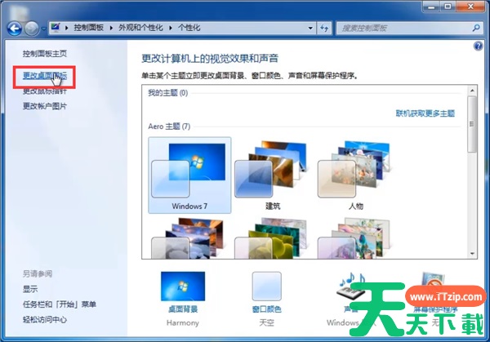Click 我的主题 (0) section header
490x342 pixels.
pyautogui.click(x=168, y=93)
